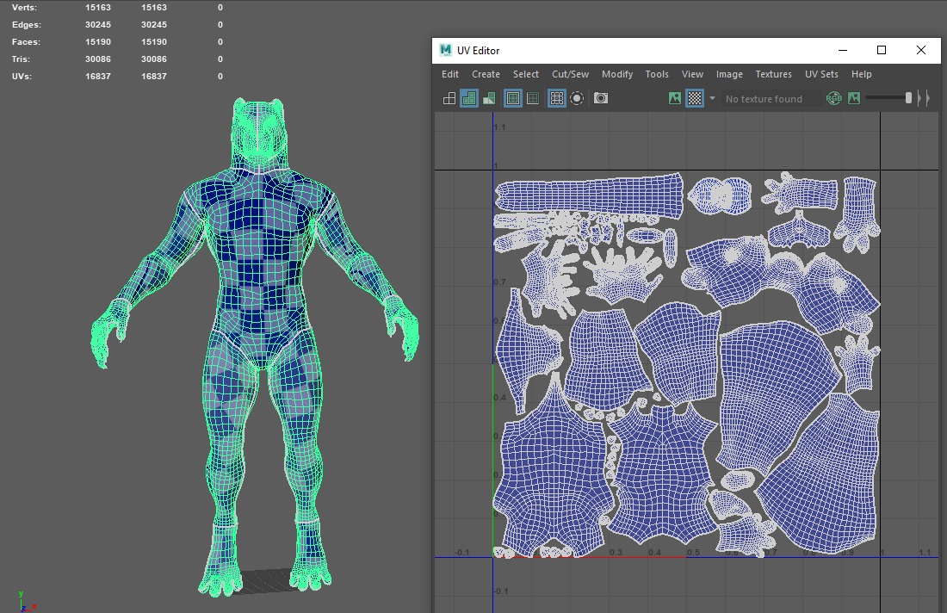947x613 pixels.
Task: Click the 'Verts:' label in viewport HUD
Action: pyautogui.click(x=24, y=7)
